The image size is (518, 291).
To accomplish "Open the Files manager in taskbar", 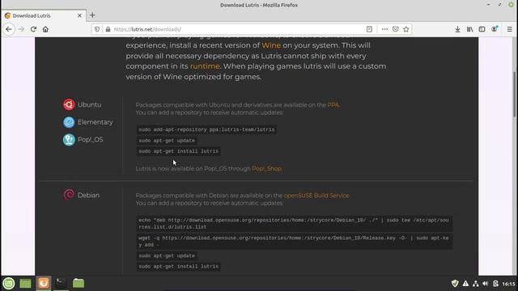I will point(79,284).
